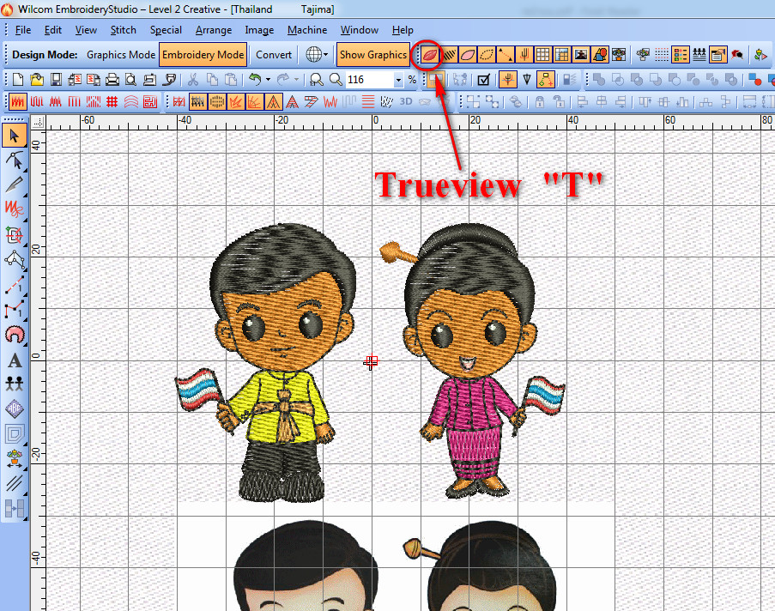Click the Print icon
The width and height of the screenshot is (775, 611).
[112, 79]
